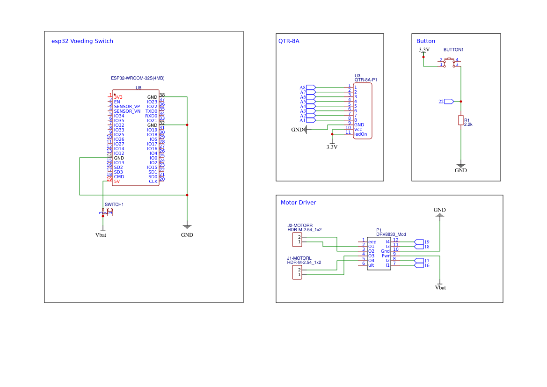Select the 'DRV8833_Mod' component name

click(391, 234)
